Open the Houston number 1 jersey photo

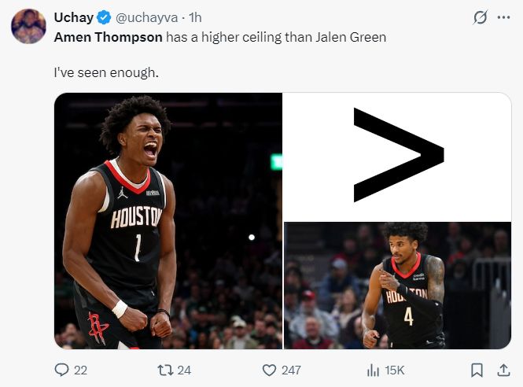point(168,220)
